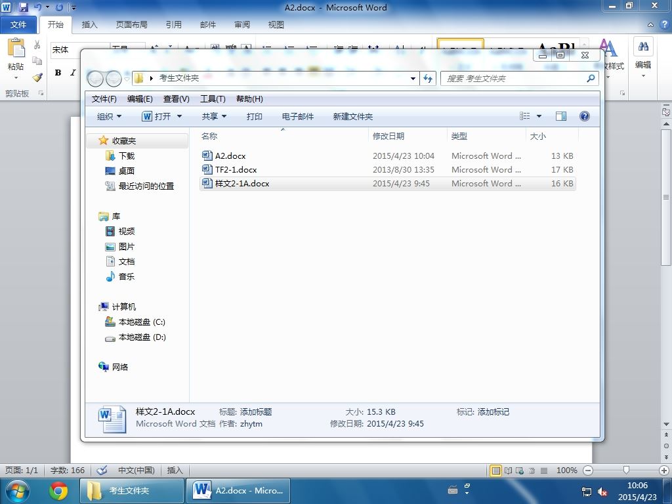The image size is (672, 504).
Task: Open the 查看(V) menu in Explorer
Action: (176, 99)
